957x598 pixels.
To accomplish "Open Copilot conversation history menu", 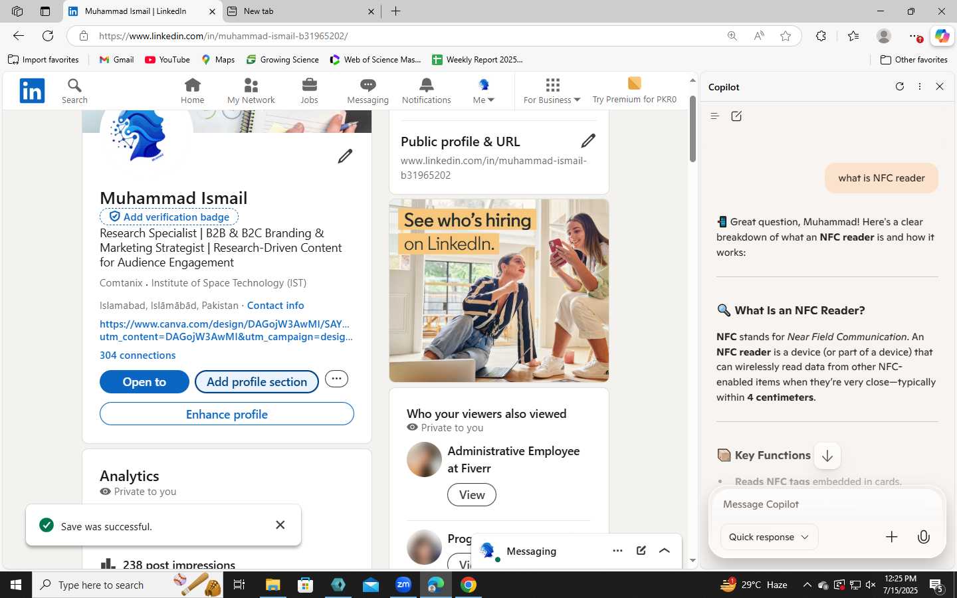I will pos(715,116).
